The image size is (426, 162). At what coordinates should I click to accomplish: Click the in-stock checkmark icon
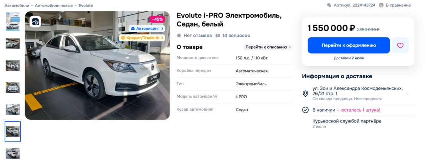pos(305,110)
